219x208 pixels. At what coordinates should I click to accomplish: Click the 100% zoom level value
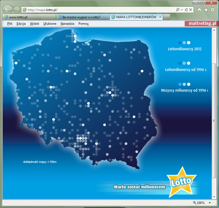click(x=201, y=203)
